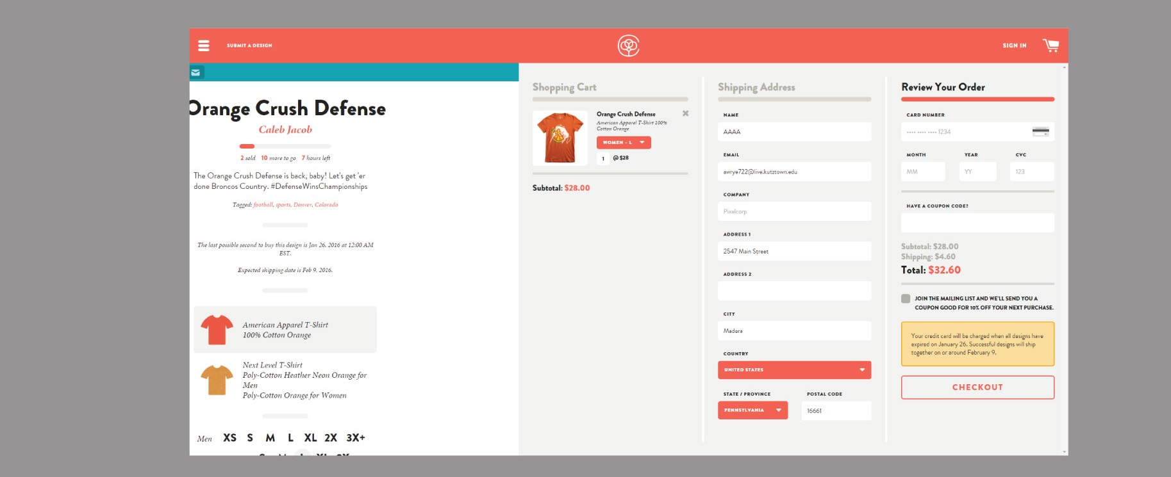Click Submit a Design in header
This screenshot has height=477, width=1171.
249,45
